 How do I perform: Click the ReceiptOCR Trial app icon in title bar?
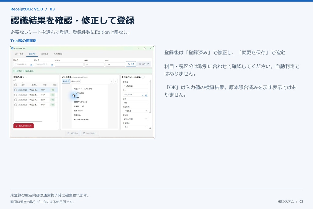coord(12,48)
